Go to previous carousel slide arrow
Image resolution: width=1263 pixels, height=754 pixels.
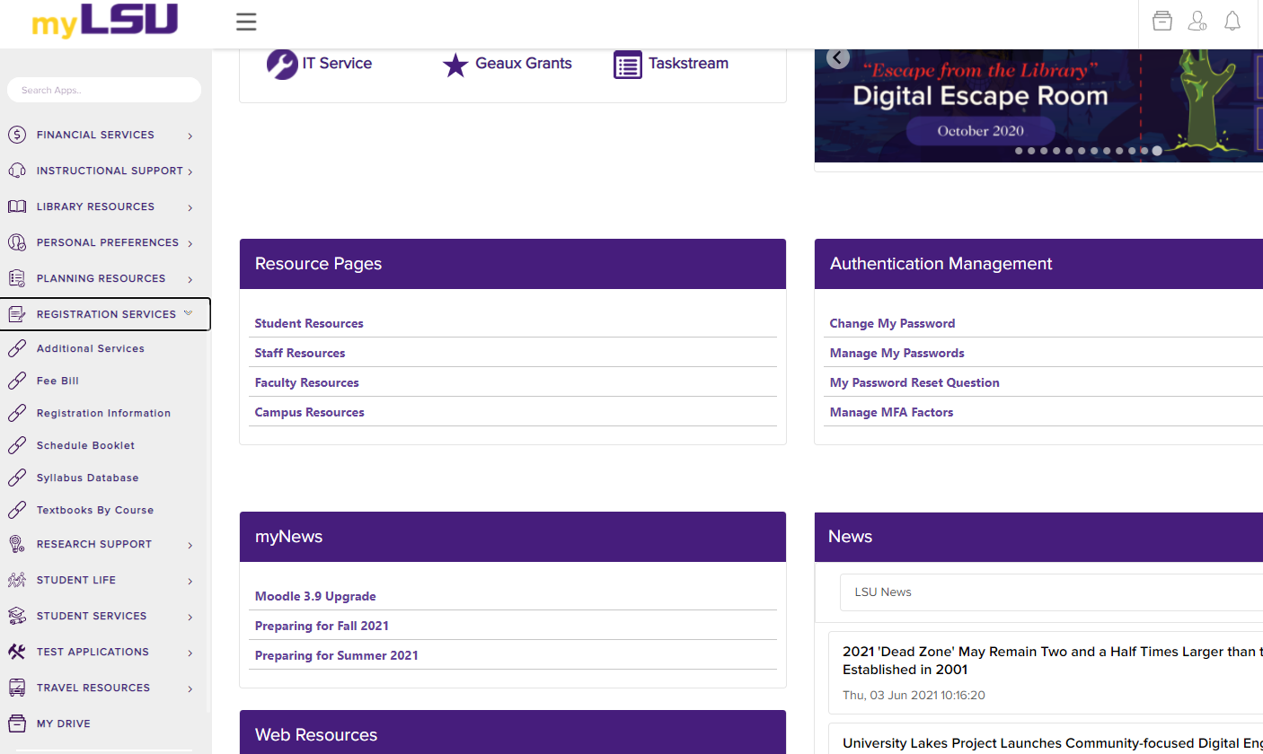(x=838, y=58)
